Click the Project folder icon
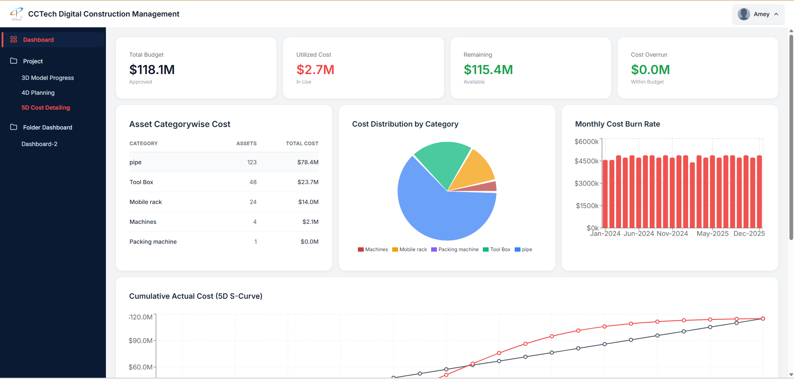The height and width of the screenshot is (379, 794). coord(14,61)
